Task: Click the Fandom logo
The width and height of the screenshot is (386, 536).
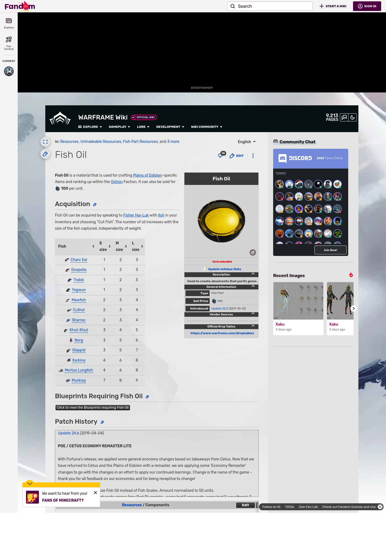Action: [x=20, y=6]
